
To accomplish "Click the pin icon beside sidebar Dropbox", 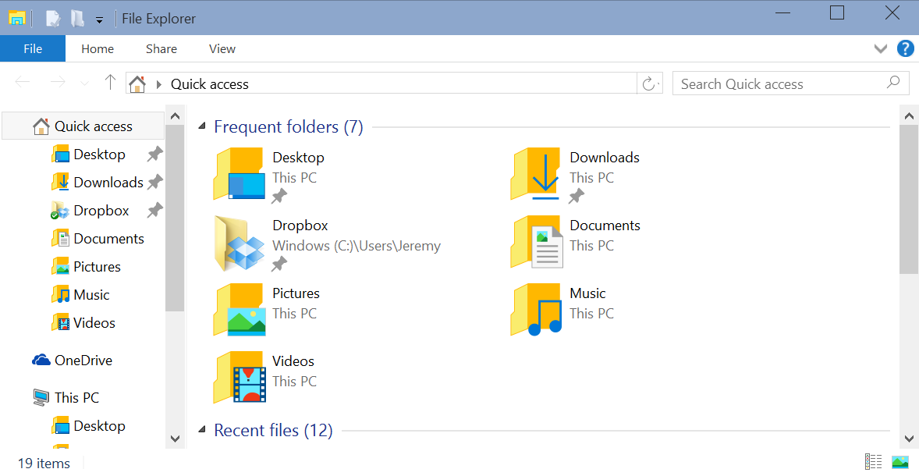I will 154,211.
